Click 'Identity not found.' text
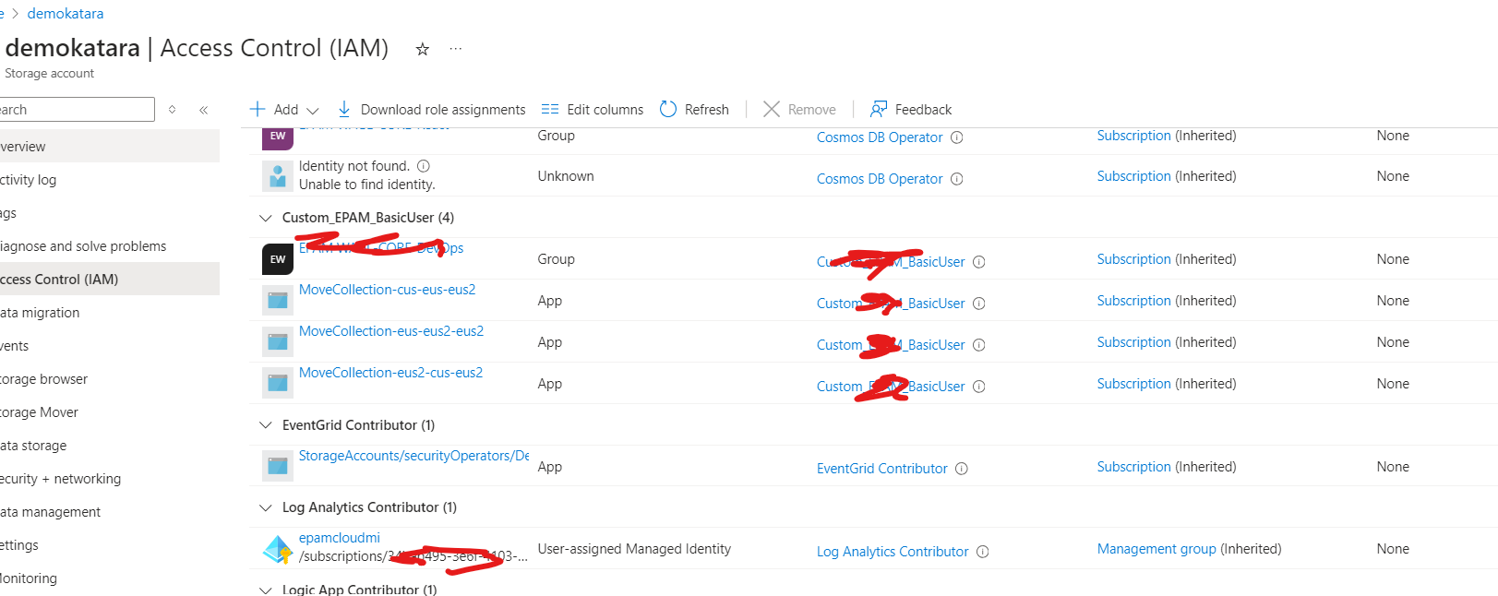This screenshot has height=596, width=1498. coord(354,166)
